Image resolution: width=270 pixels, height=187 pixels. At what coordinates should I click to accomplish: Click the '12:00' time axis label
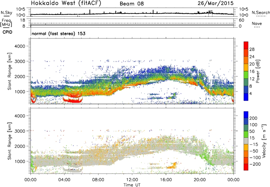click(x=132, y=180)
